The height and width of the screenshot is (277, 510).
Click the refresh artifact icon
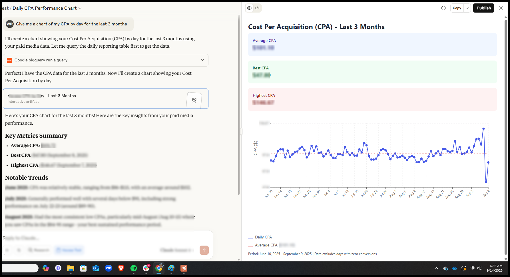(x=443, y=8)
